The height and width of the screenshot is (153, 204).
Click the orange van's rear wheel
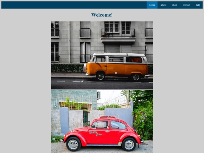(x=136, y=77)
